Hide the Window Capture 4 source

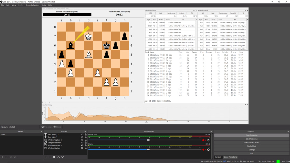point(82,145)
